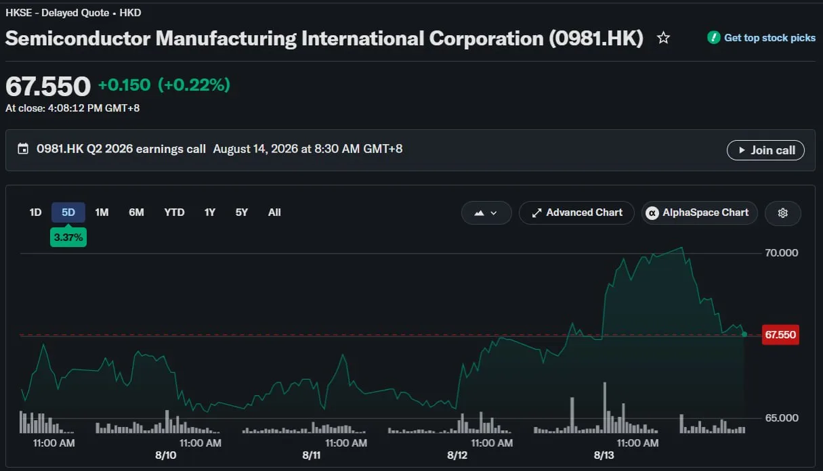Screen dimensions: 823x471
Task: Click the 8/10 date label
Action: click(x=166, y=455)
